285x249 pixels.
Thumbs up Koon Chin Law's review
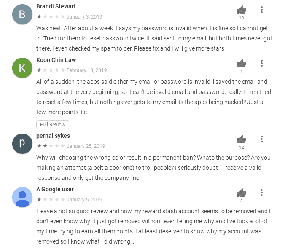[242, 64]
